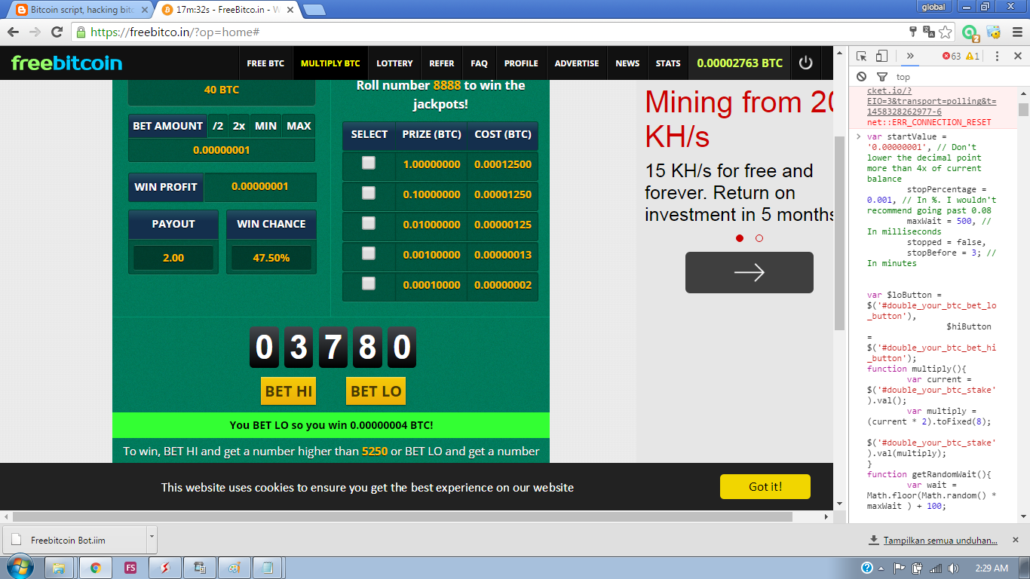Click the window-and-gear extension icon
1030x579 pixels.
(x=994, y=32)
